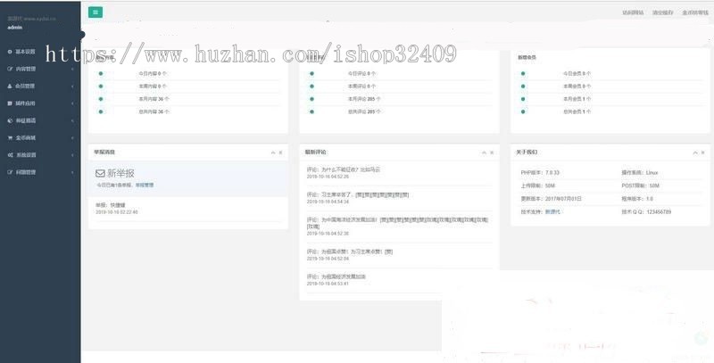Image resolution: width=714 pixels, height=363 pixels.
Task: Click gear icon beside 基本设置
Action: 10,52
